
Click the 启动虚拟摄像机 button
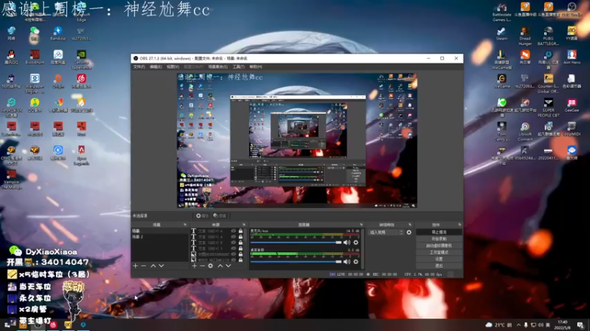(x=439, y=246)
